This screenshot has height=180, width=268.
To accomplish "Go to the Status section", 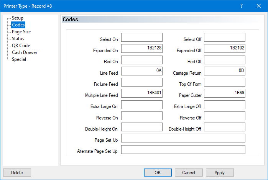I will [18, 39].
